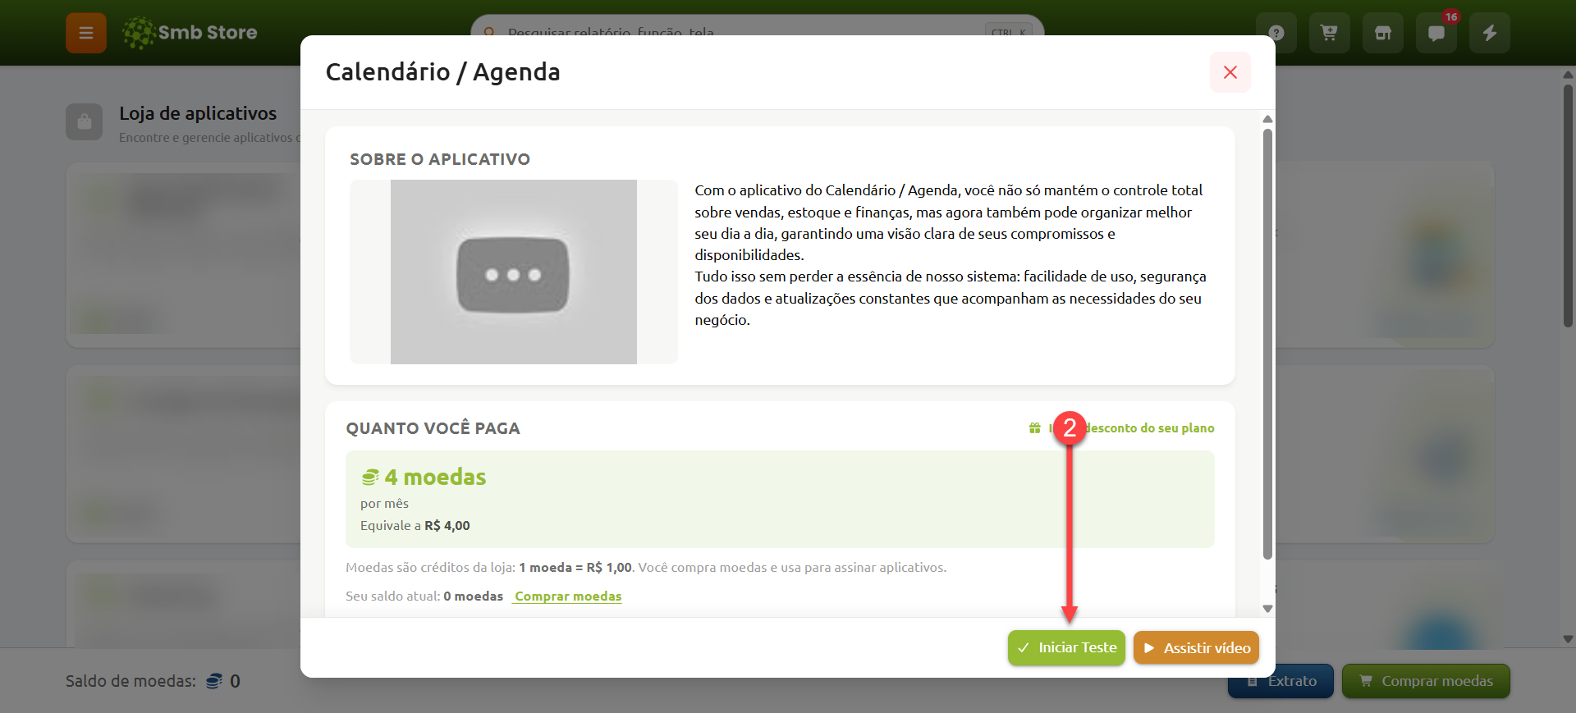Click the green Comprar moedas bottom button
1576x713 pixels.
(1426, 681)
